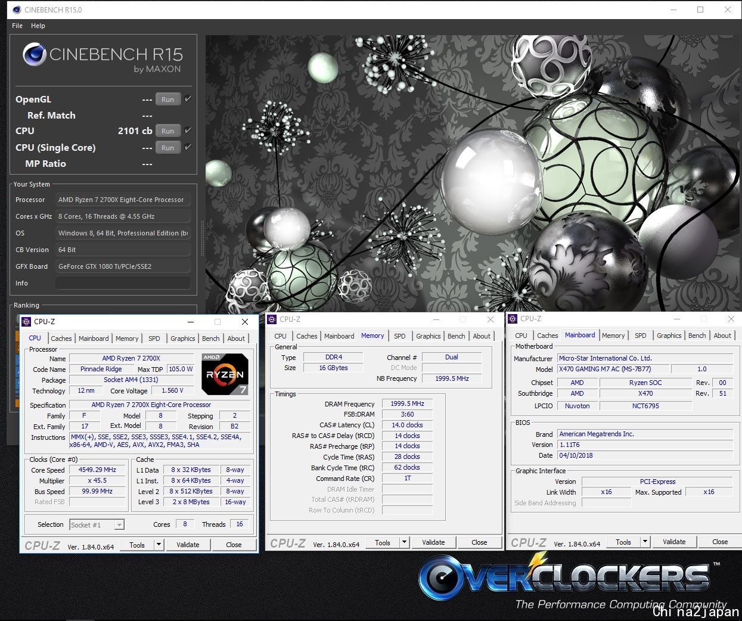
Task: Click Close button in CPU window
Action: [x=234, y=544]
